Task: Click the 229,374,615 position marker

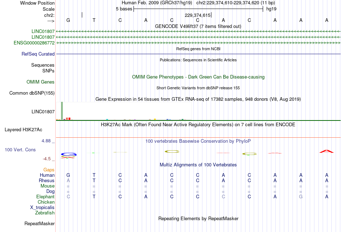Action: coord(198,15)
